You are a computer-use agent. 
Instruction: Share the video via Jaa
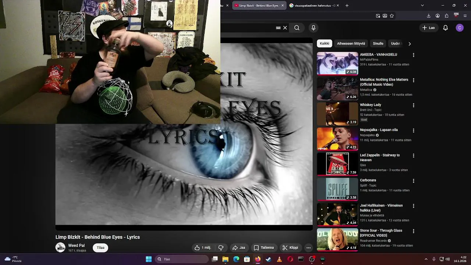(x=239, y=248)
